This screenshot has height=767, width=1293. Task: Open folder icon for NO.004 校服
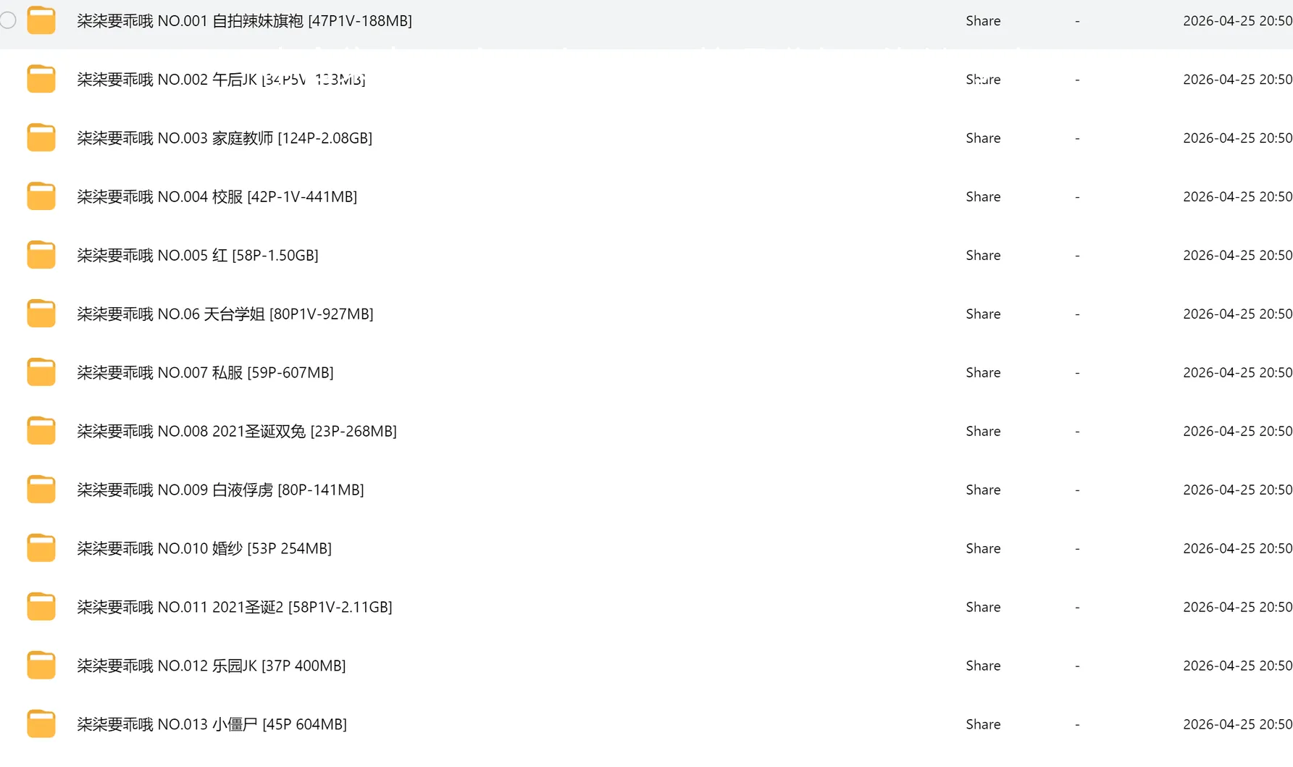[x=41, y=196]
